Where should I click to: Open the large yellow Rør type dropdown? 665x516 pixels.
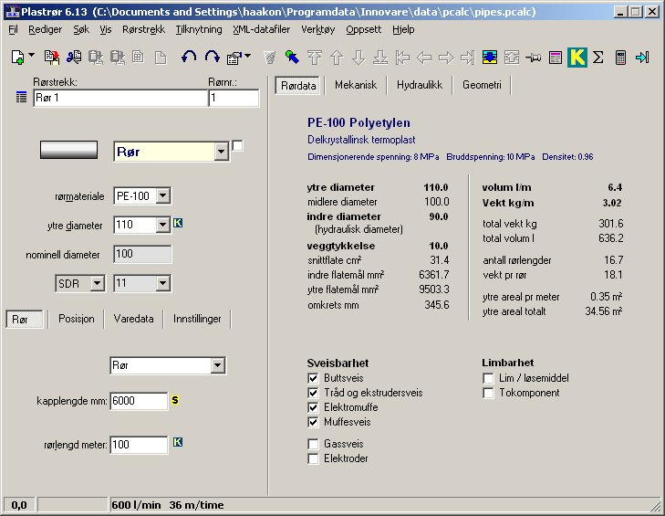[221, 152]
